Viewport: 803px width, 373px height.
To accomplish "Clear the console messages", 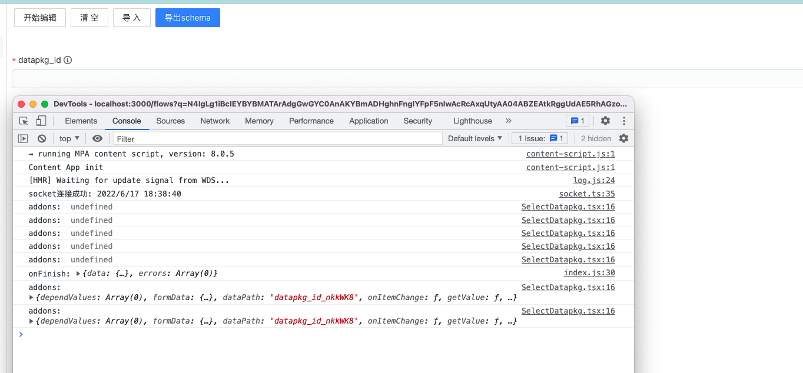I will point(41,138).
